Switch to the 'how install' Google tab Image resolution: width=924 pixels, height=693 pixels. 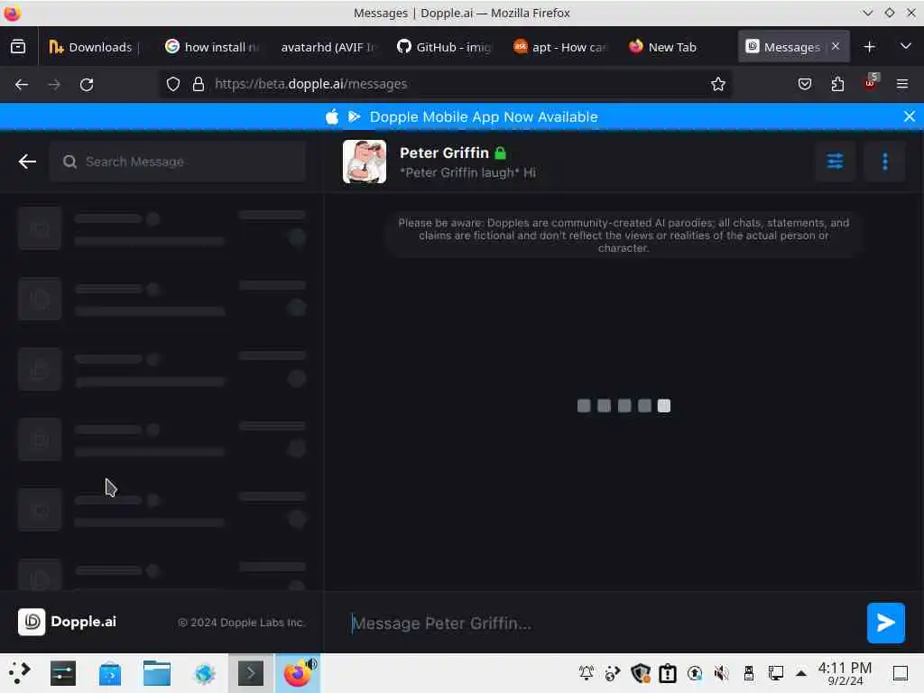point(213,47)
